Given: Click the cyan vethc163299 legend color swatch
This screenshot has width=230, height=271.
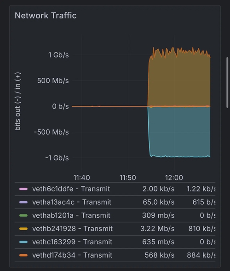Looking at the screenshot, I should point(23,242).
